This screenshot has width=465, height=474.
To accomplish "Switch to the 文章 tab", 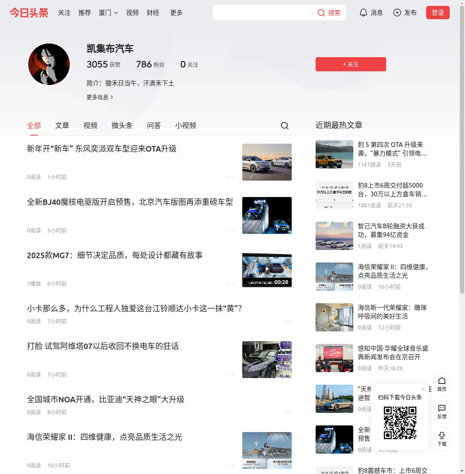I will tap(62, 125).
